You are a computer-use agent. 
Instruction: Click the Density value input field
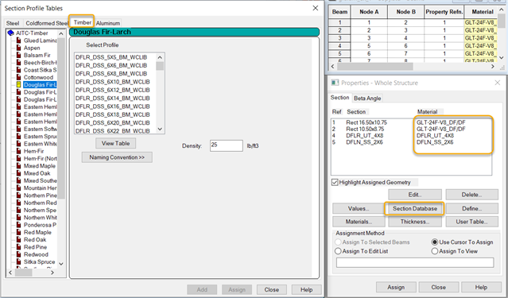point(226,145)
